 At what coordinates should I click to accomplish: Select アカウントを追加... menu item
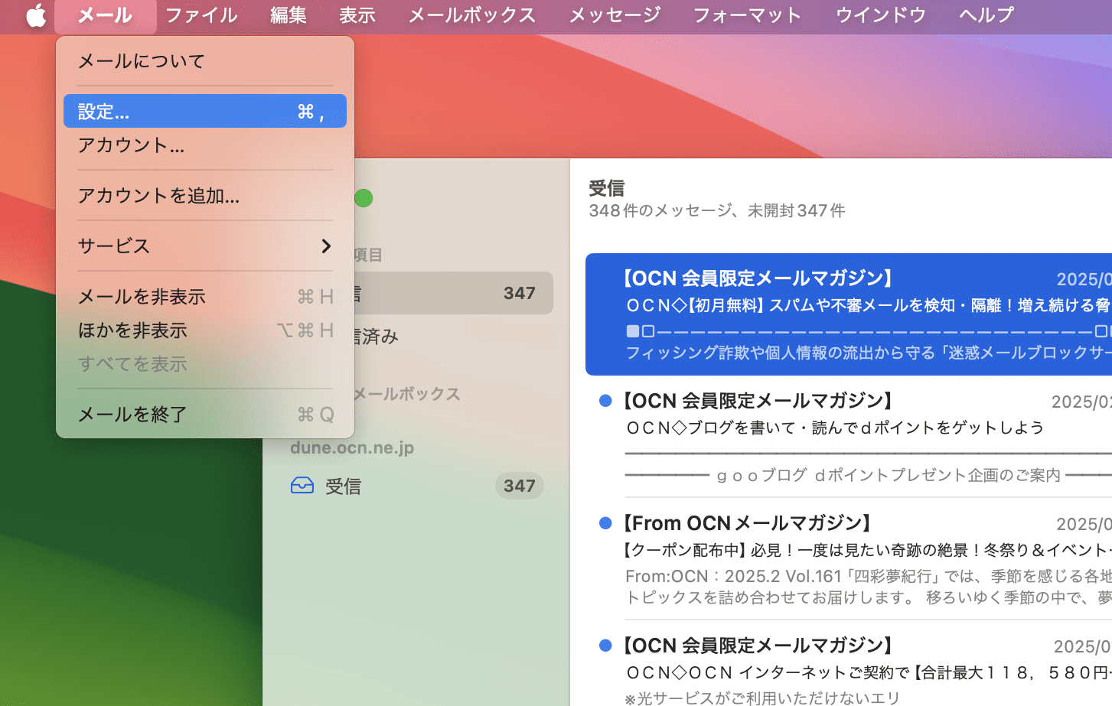[x=205, y=195]
